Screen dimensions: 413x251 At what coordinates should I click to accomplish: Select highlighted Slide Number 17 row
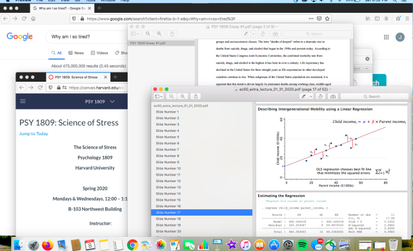201,212
